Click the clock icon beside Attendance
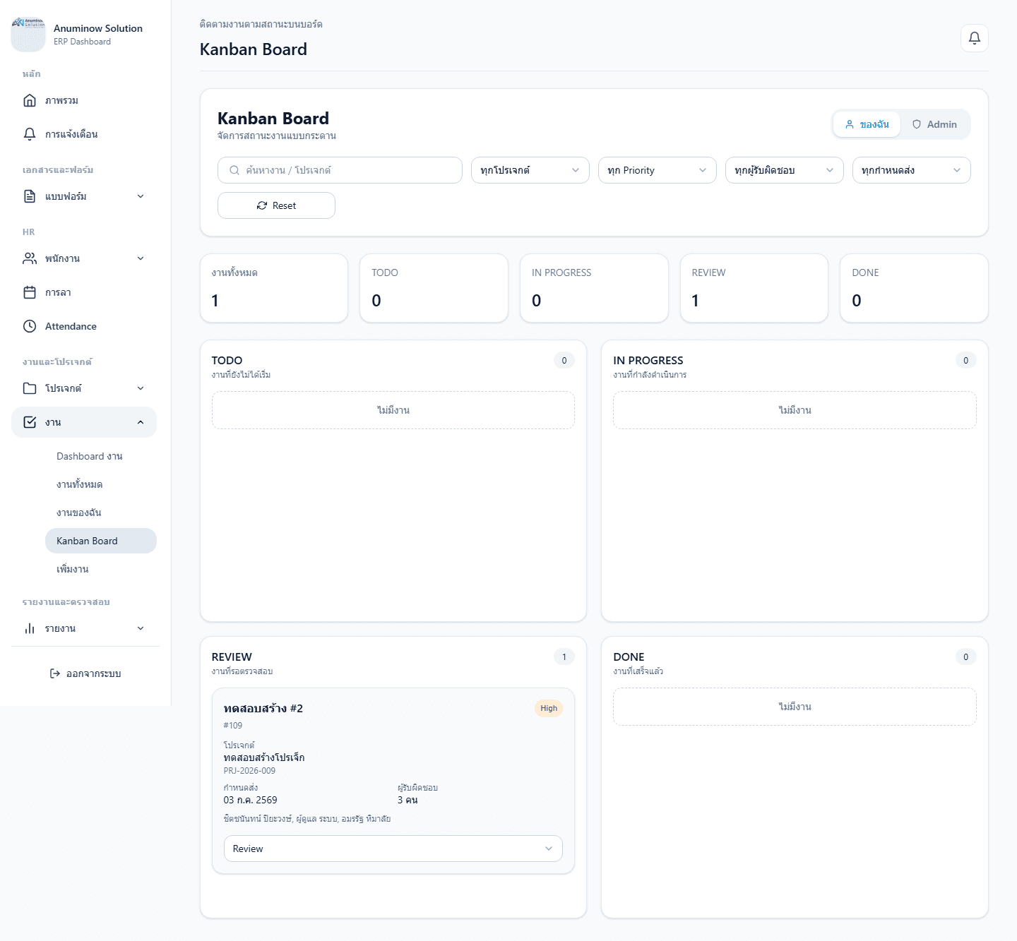Viewport: 1017px width, 941px height. click(30, 326)
